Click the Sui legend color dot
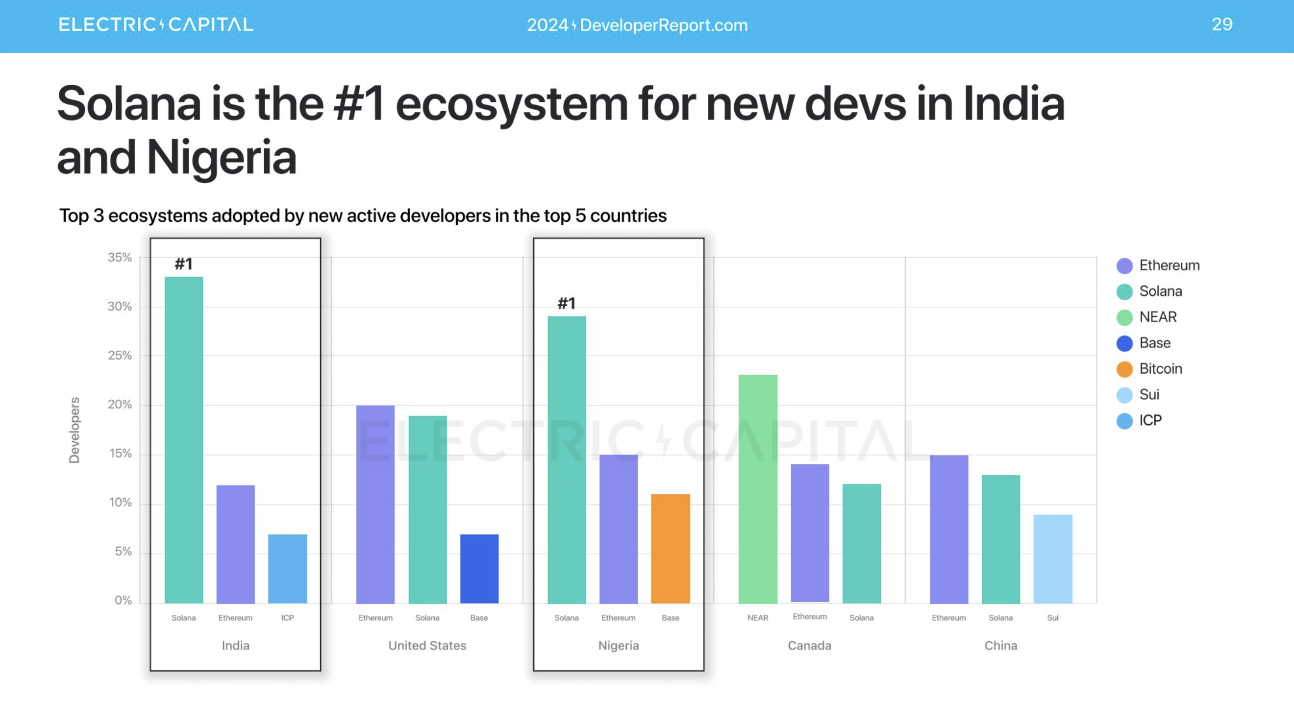Viewport: 1294px width, 722px height. click(x=1124, y=395)
